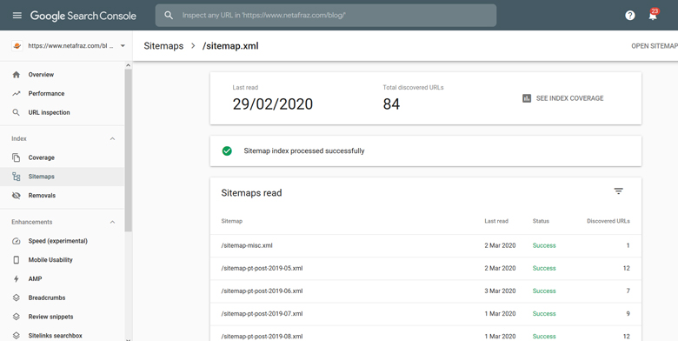
Task: Click Sitemaps breadcrumb link
Action: pos(163,46)
